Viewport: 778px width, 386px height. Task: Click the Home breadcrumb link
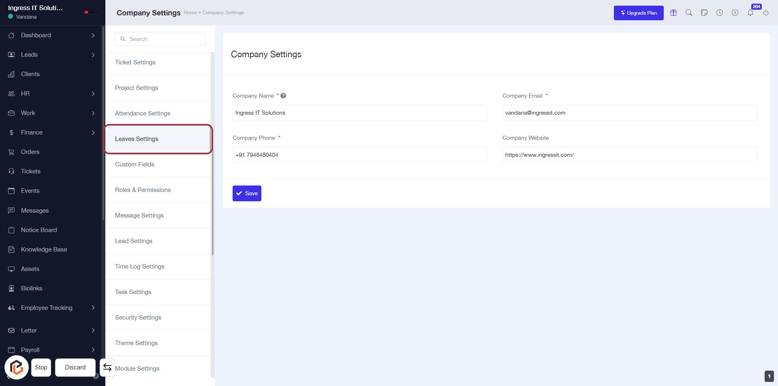pyautogui.click(x=190, y=13)
